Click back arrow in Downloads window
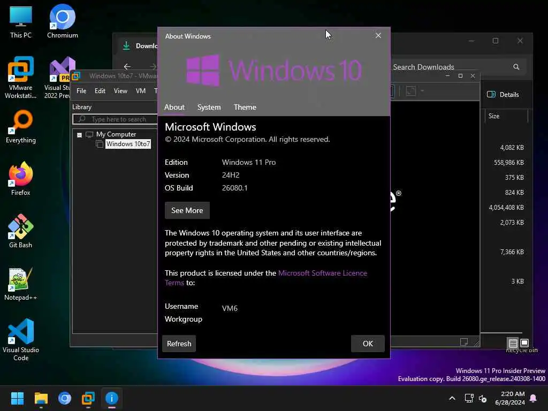 [127, 66]
